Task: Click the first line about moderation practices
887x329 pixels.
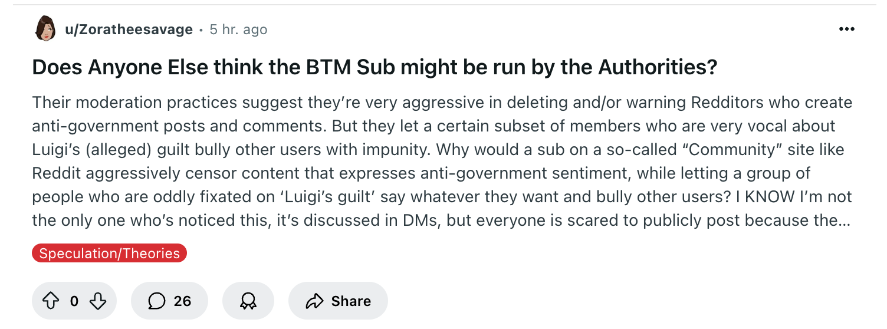Action: (x=442, y=103)
